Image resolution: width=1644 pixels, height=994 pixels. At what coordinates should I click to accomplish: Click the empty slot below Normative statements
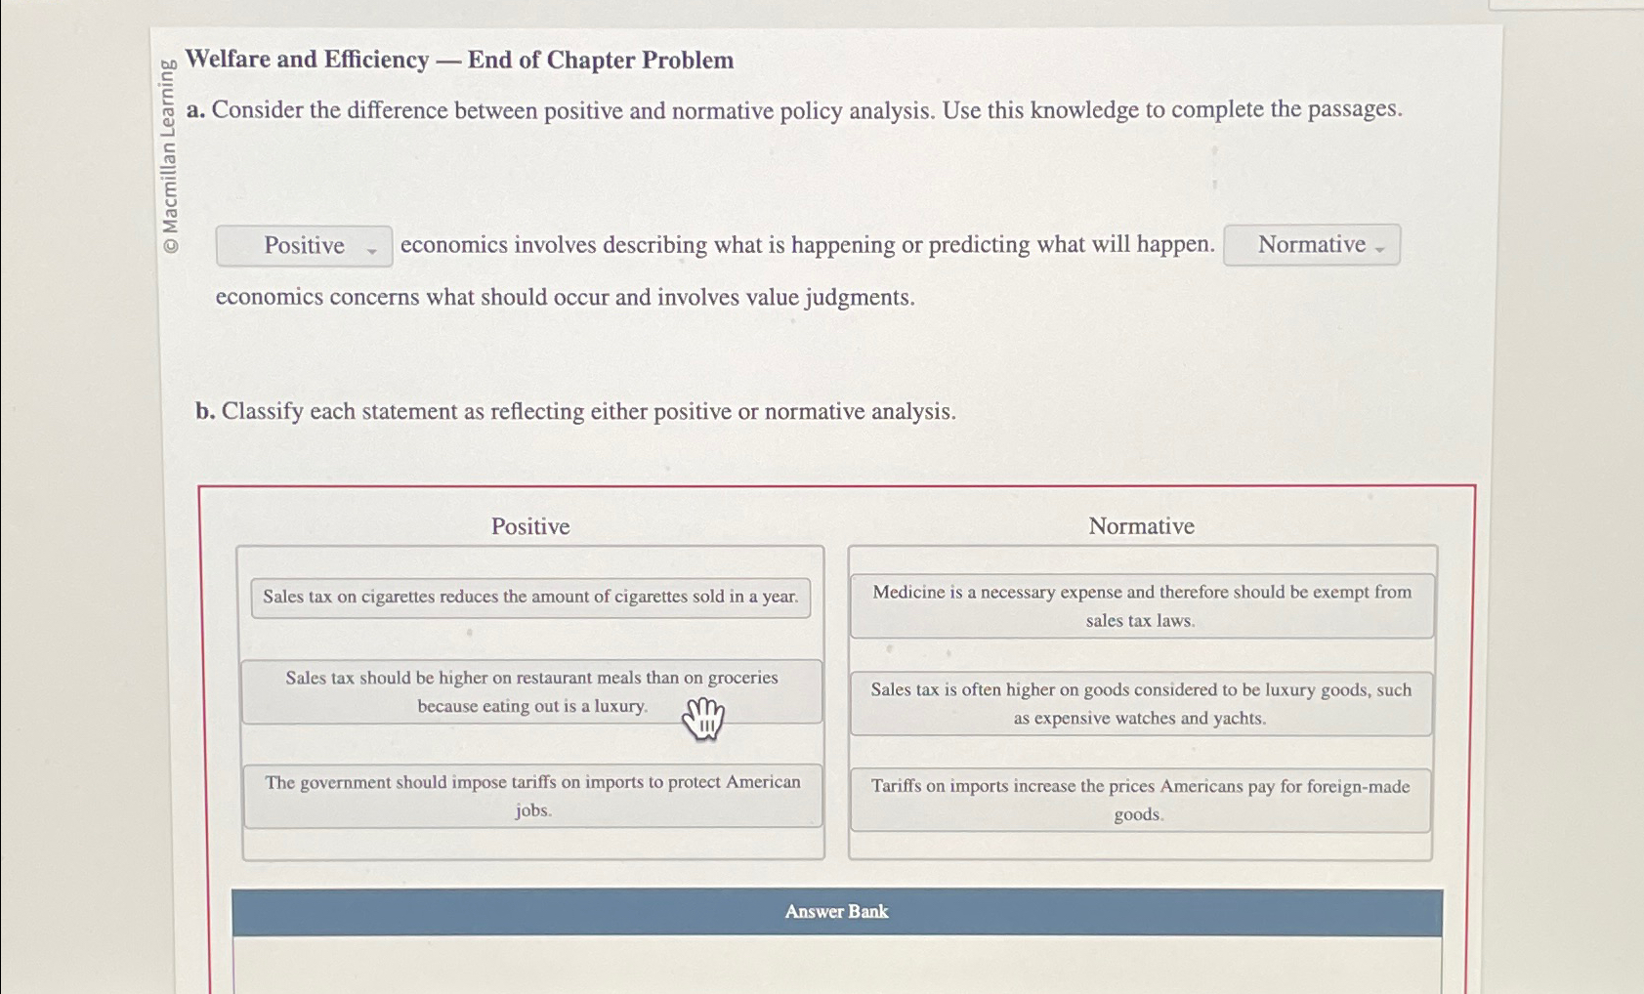tap(1140, 845)
